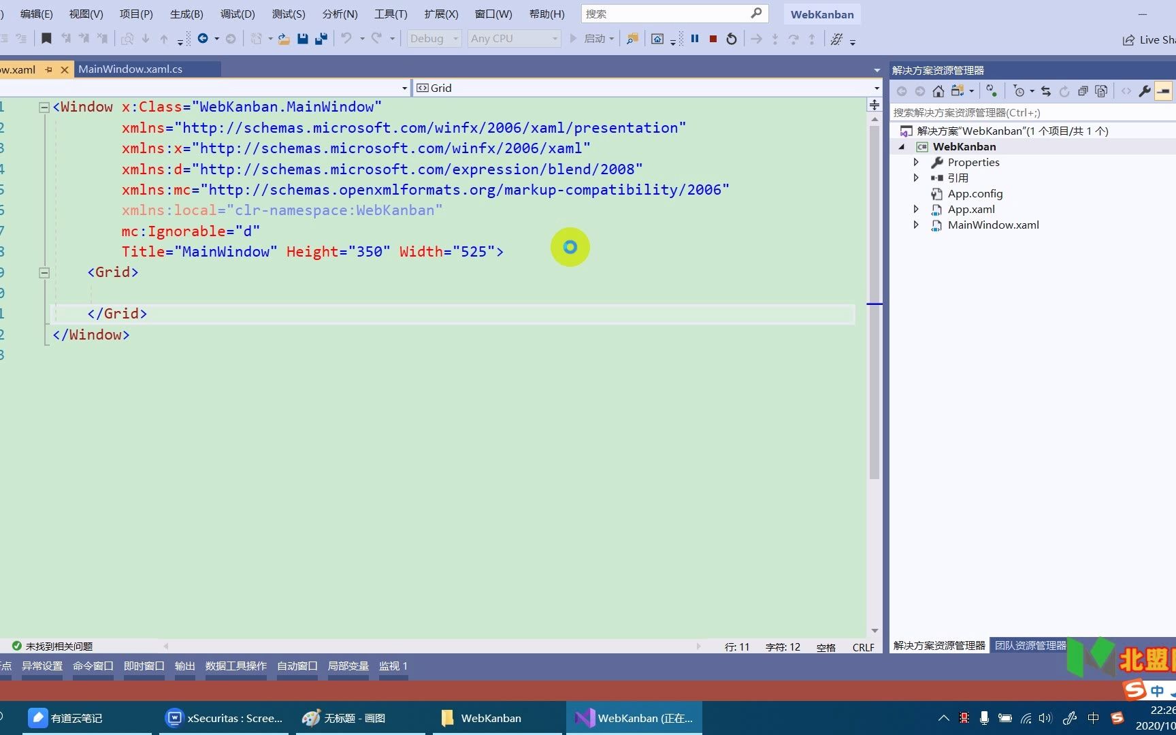Screen dimensions: 1176x735
Task: Close the MainWindow.xaml tab
Action: pos(65,69)
